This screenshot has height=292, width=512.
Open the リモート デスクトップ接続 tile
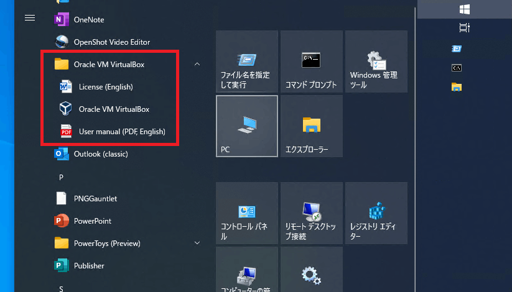click(312, 213)
